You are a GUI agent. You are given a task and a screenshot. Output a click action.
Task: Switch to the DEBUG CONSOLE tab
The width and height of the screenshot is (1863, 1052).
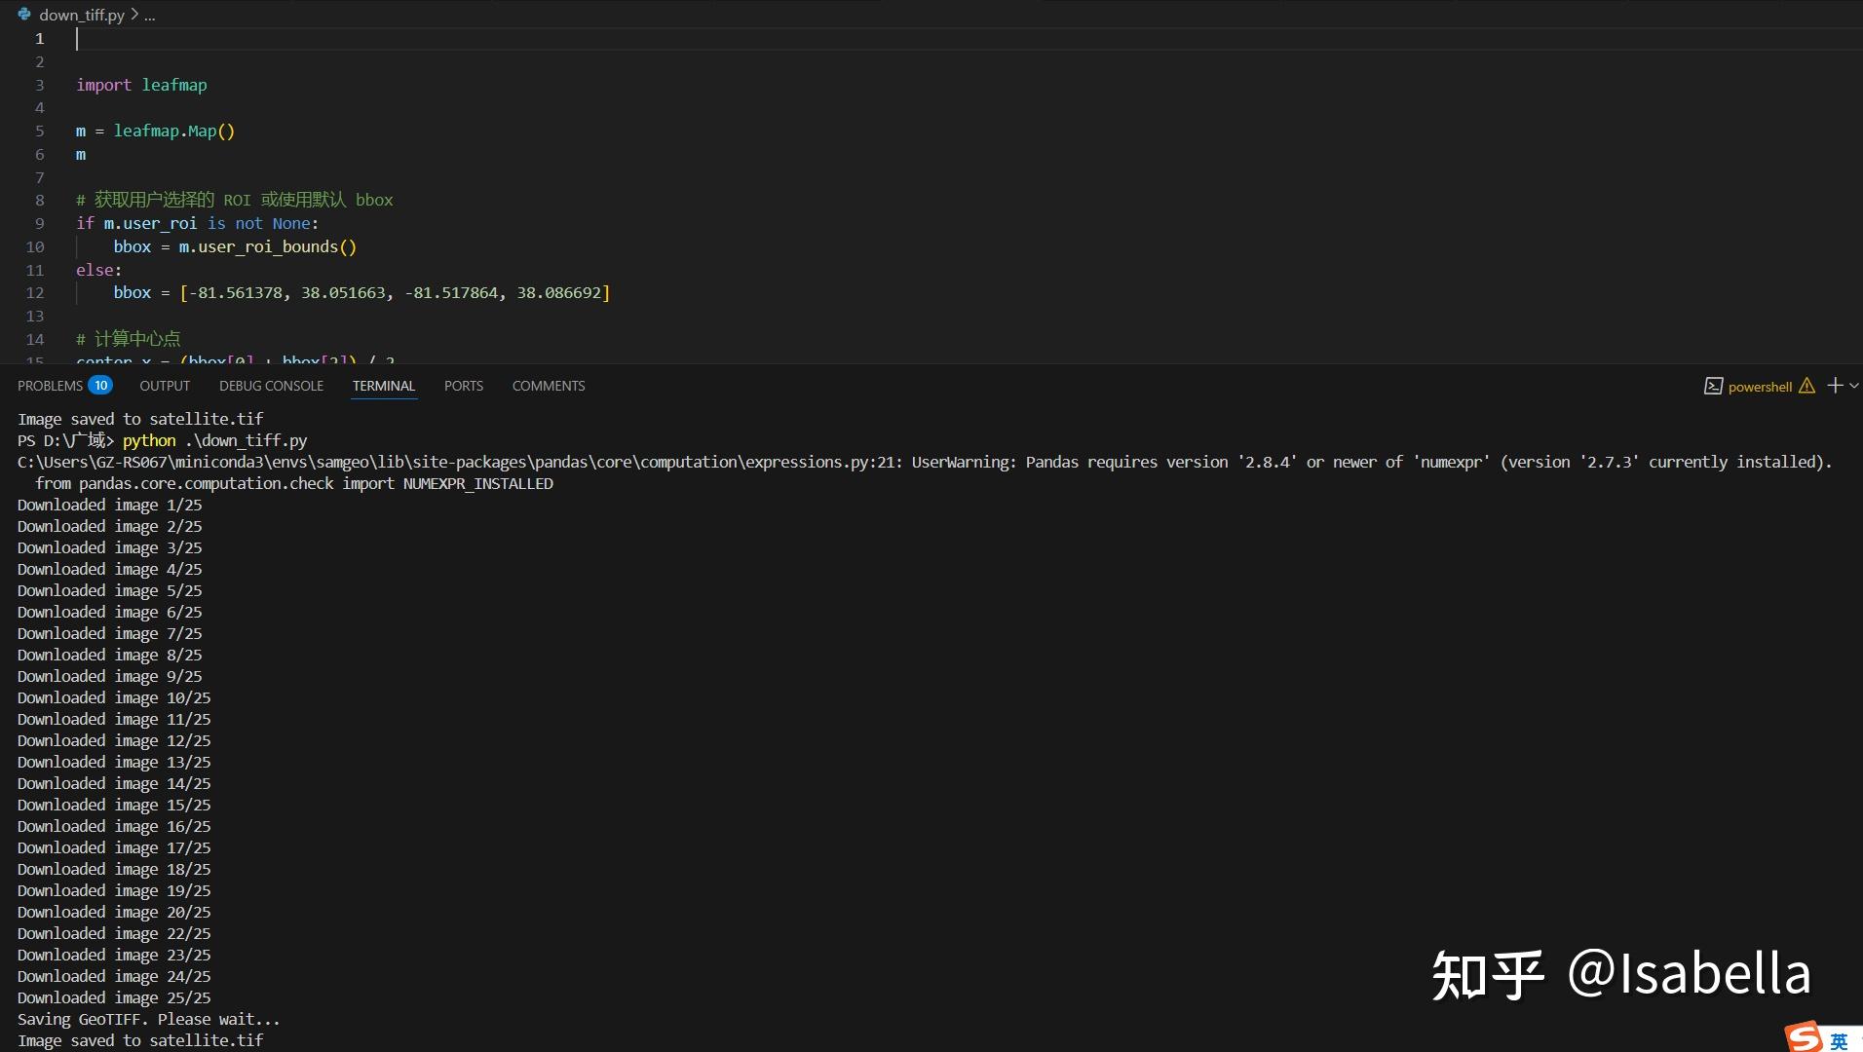point(271,386)
